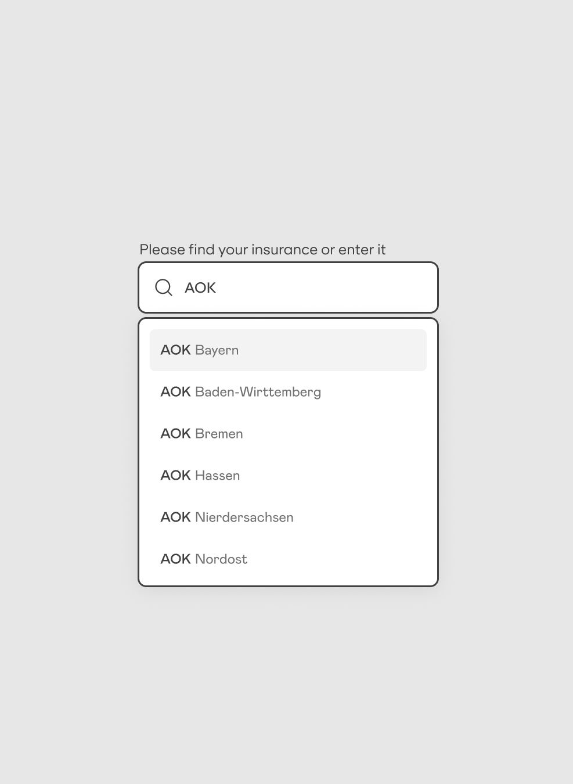Select the AOK Hassen suggestion
The height and width of the screenshot is (784, 573).
288,476
